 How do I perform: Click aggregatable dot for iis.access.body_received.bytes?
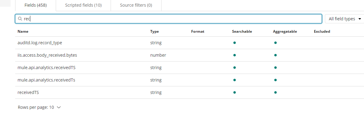point(276,55)
